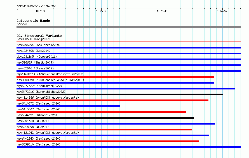Viewport: 249px width, 158px height.
Task: Click the blue bar for nsv462646
Action: [129, 71]
